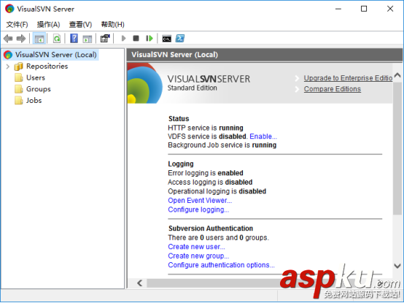Open the 操作(A) menu
Viewport: 404px width, 303px height.
pos(48,25)
